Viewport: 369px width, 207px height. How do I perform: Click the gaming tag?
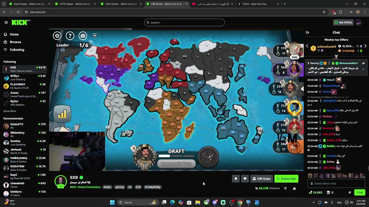pos(120,187)
